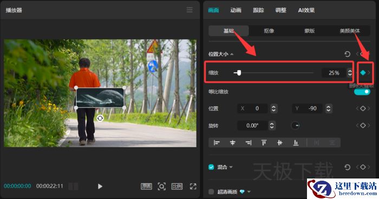Click the rotation dial knob
This screenshot has height=199, width=379.
pyautogui.click(x=296, y=125)
